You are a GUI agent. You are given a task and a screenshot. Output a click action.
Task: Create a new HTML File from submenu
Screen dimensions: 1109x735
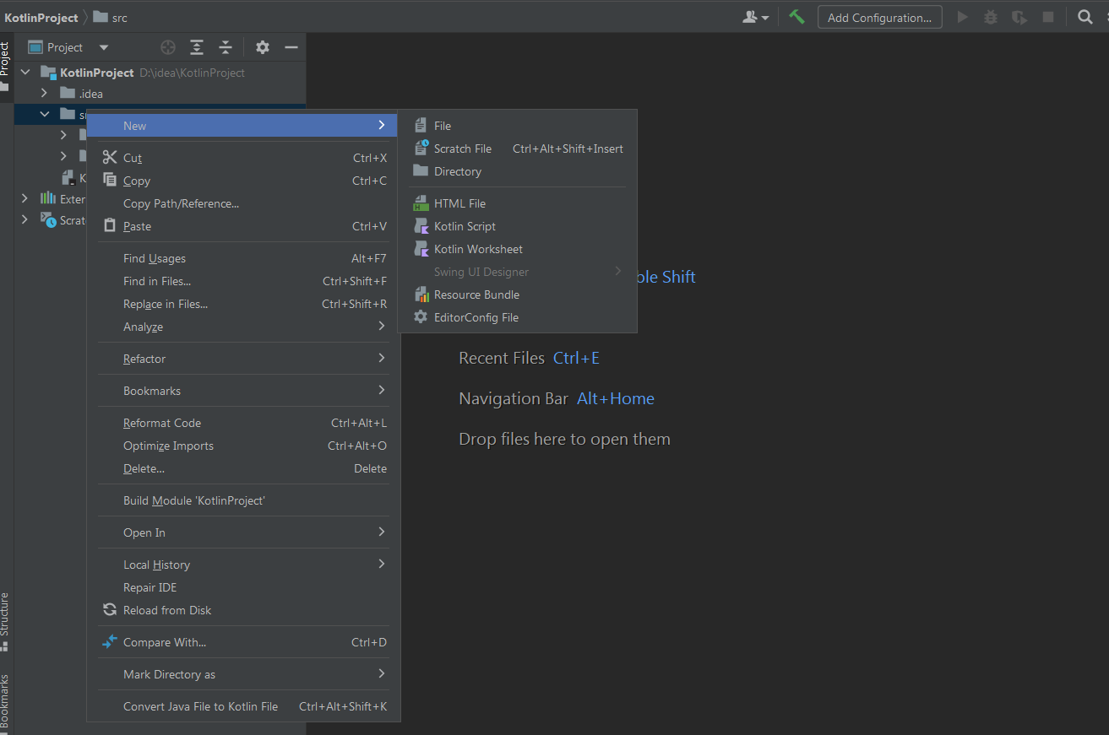click(517, 203)
